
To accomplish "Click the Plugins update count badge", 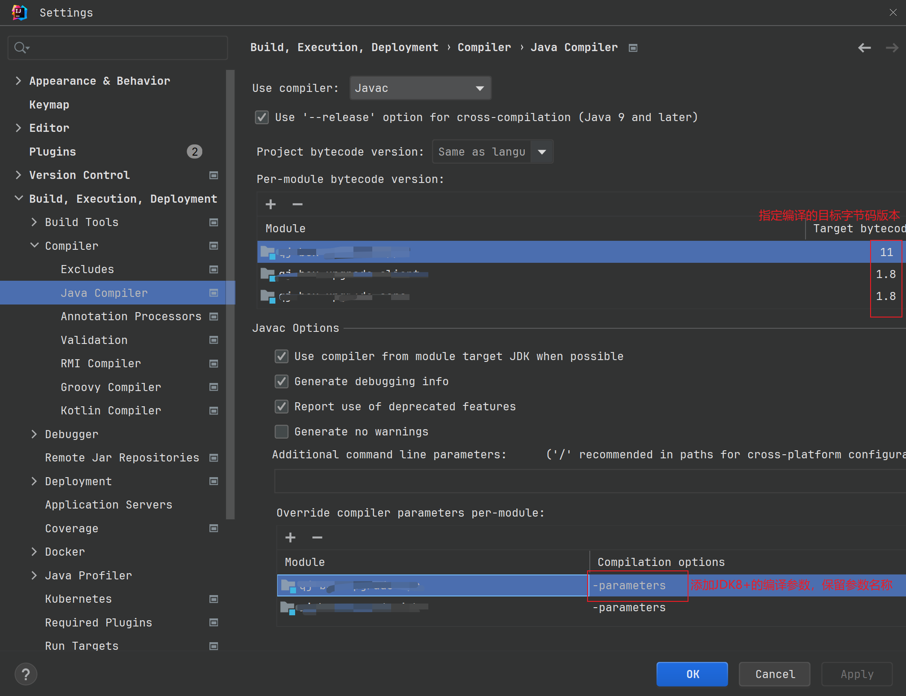I will pyautogui.click(x=194, y=152).
